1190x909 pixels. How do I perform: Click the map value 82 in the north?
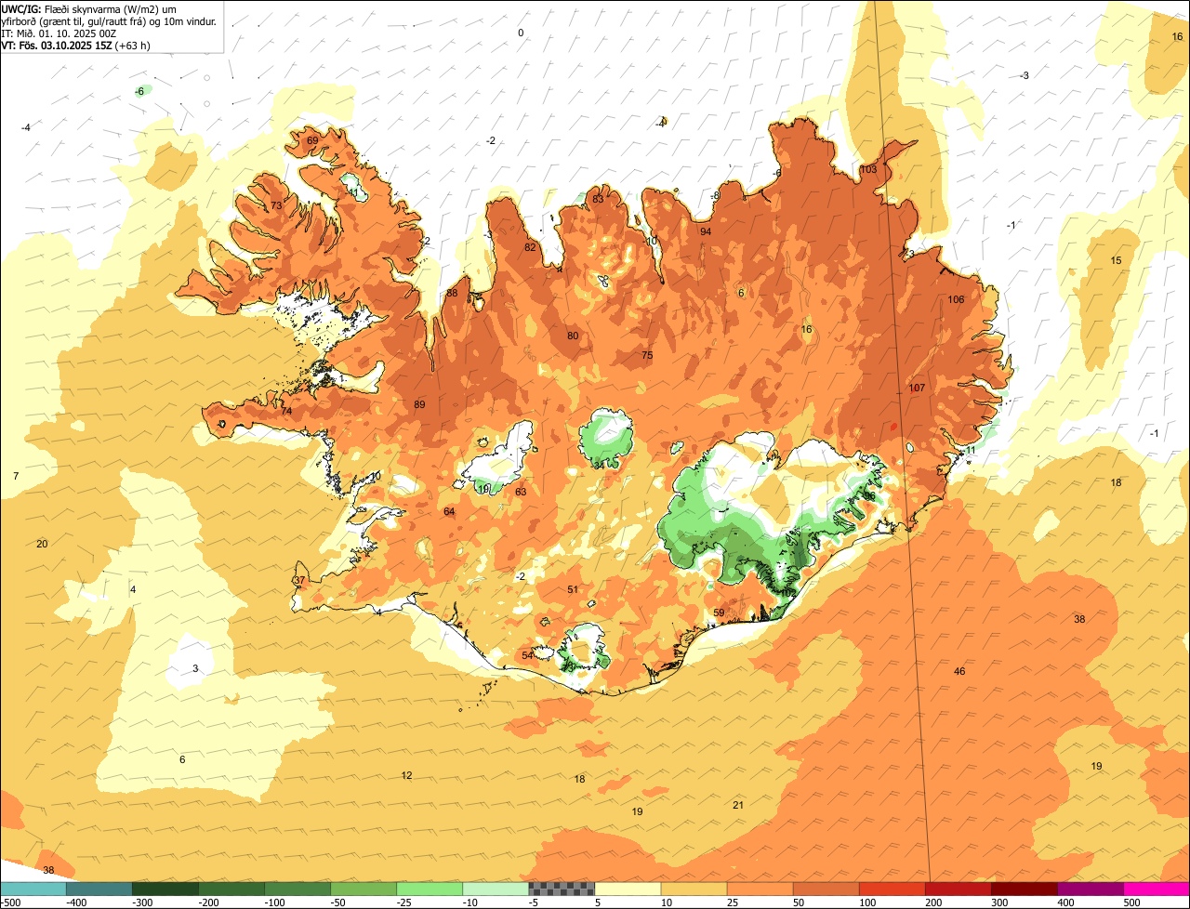[x=530, y=247]
